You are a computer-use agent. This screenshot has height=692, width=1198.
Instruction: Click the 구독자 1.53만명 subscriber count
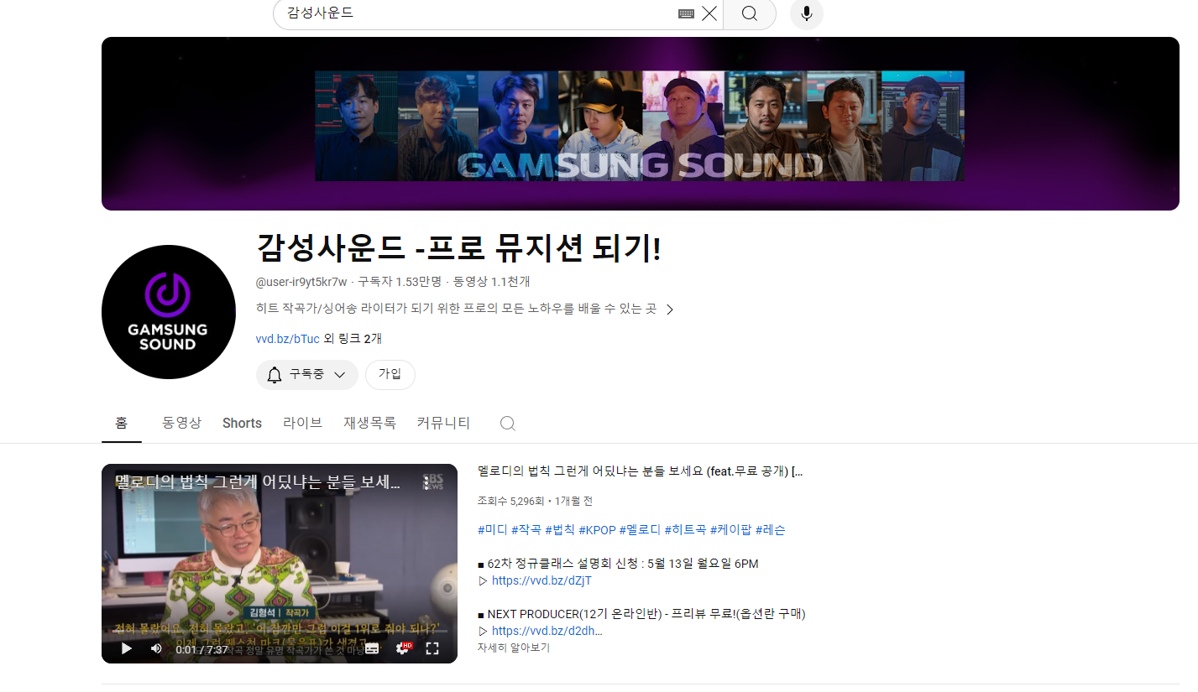pos(400,282)
